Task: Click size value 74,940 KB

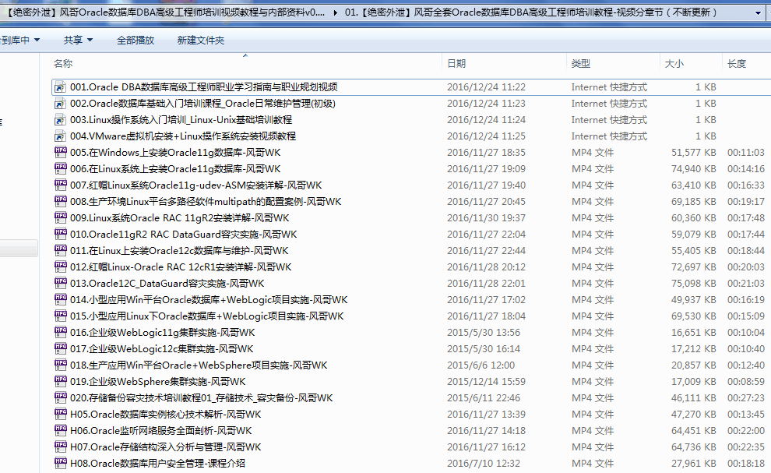Action: pos(693,169)
